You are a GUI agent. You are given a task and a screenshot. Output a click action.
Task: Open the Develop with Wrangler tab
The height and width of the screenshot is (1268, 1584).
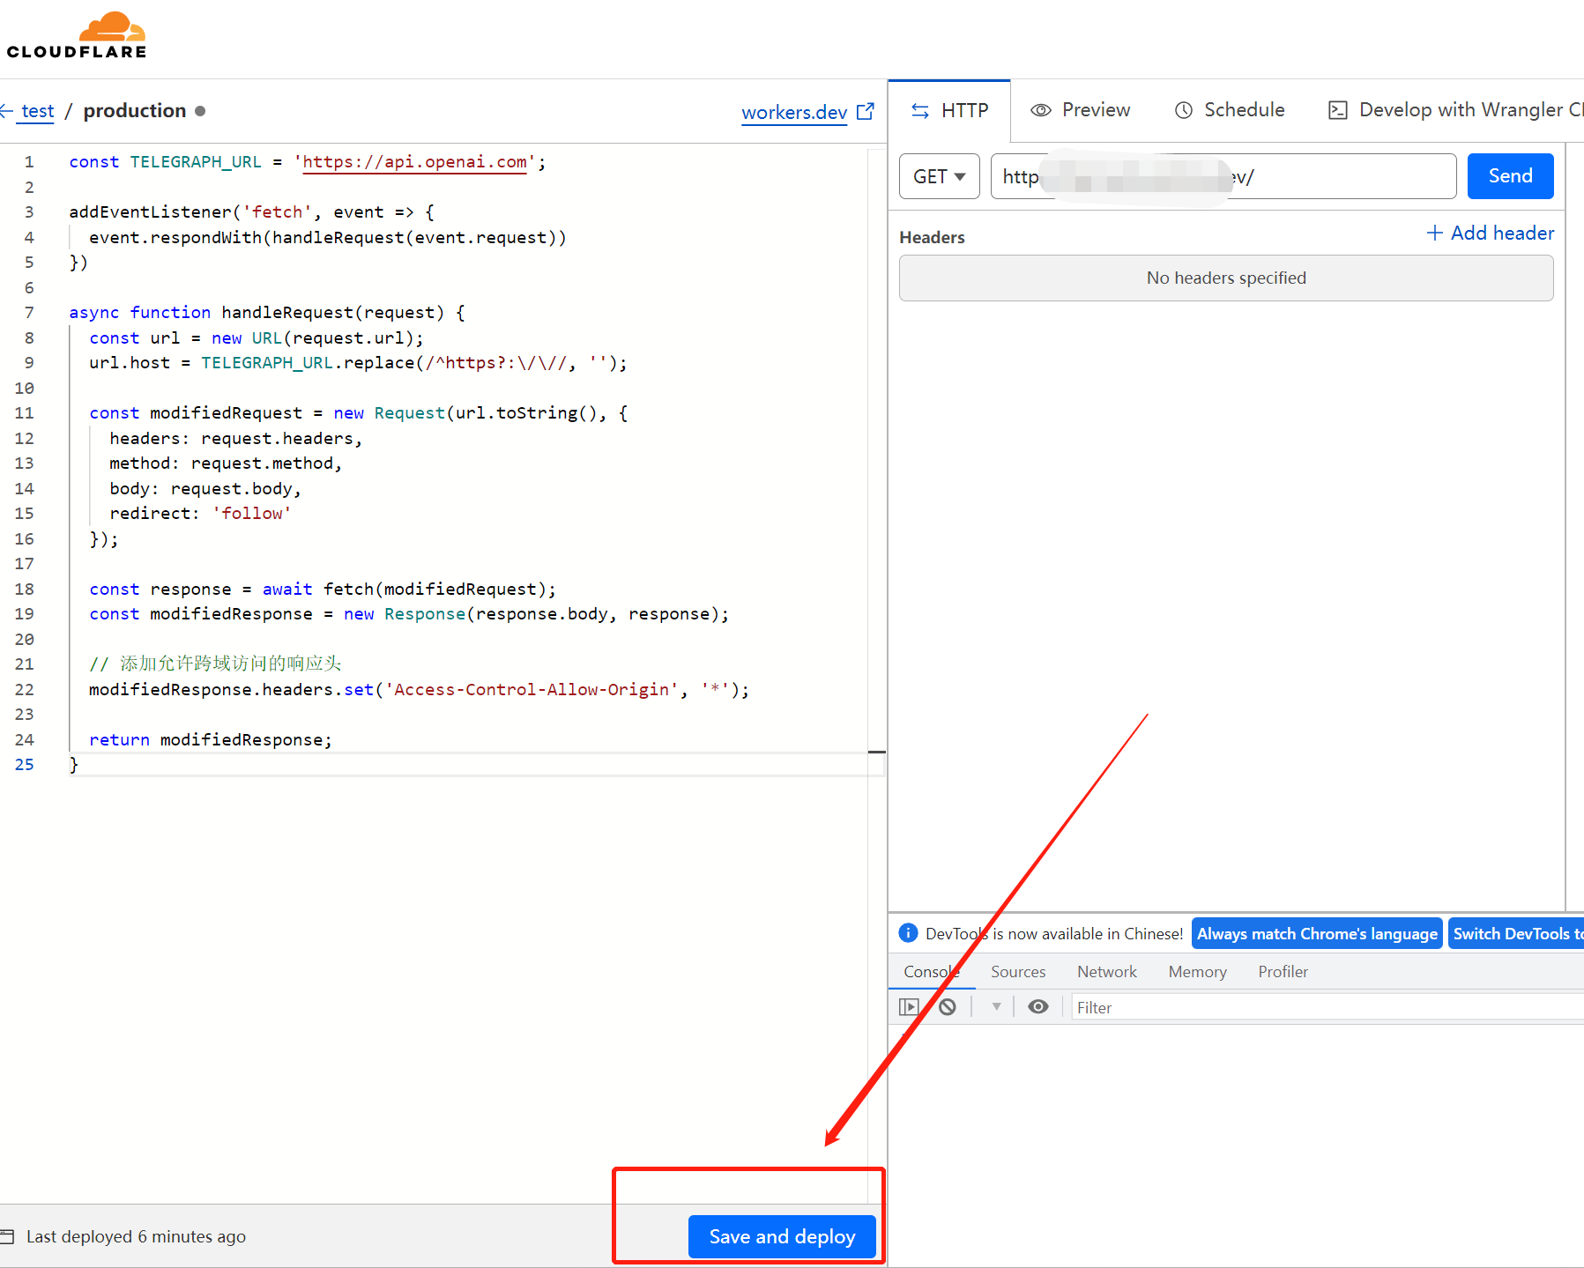pos(1455,110)
